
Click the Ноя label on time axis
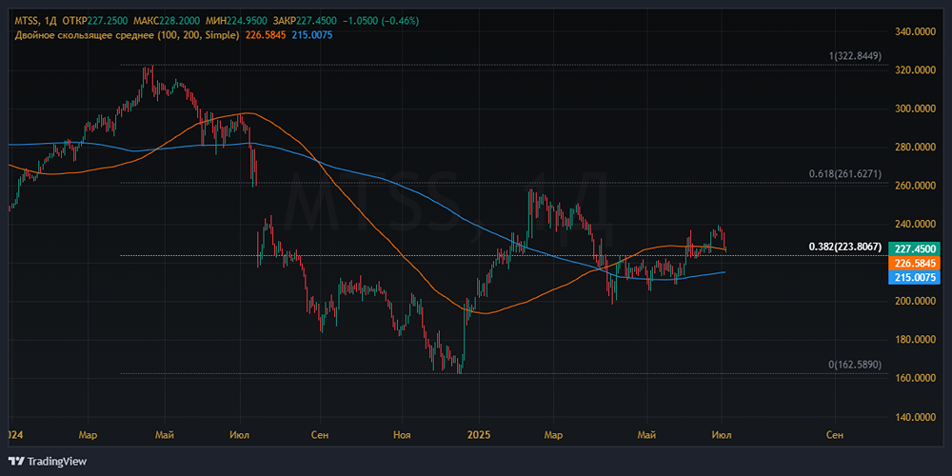[x=402, y=435]
